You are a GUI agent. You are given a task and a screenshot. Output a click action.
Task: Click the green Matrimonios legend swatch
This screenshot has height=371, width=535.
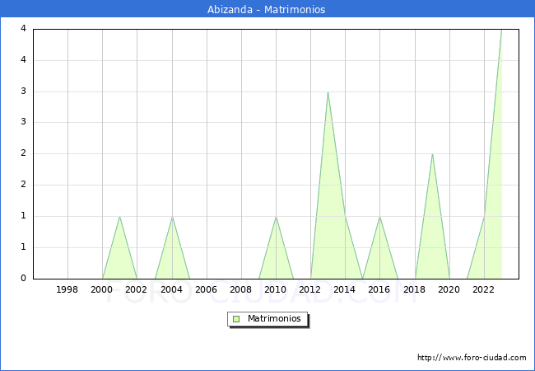235,319
